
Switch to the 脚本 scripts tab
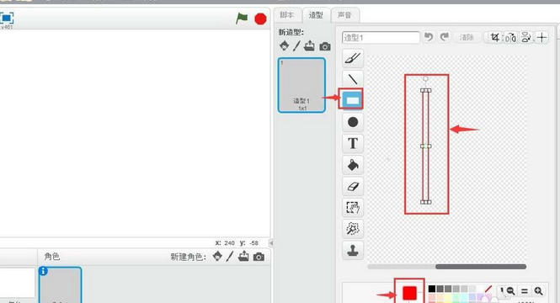287,15
